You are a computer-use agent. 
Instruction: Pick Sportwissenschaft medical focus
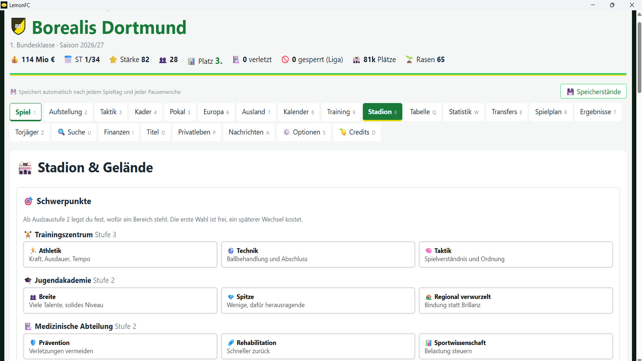tap(516, 346)
